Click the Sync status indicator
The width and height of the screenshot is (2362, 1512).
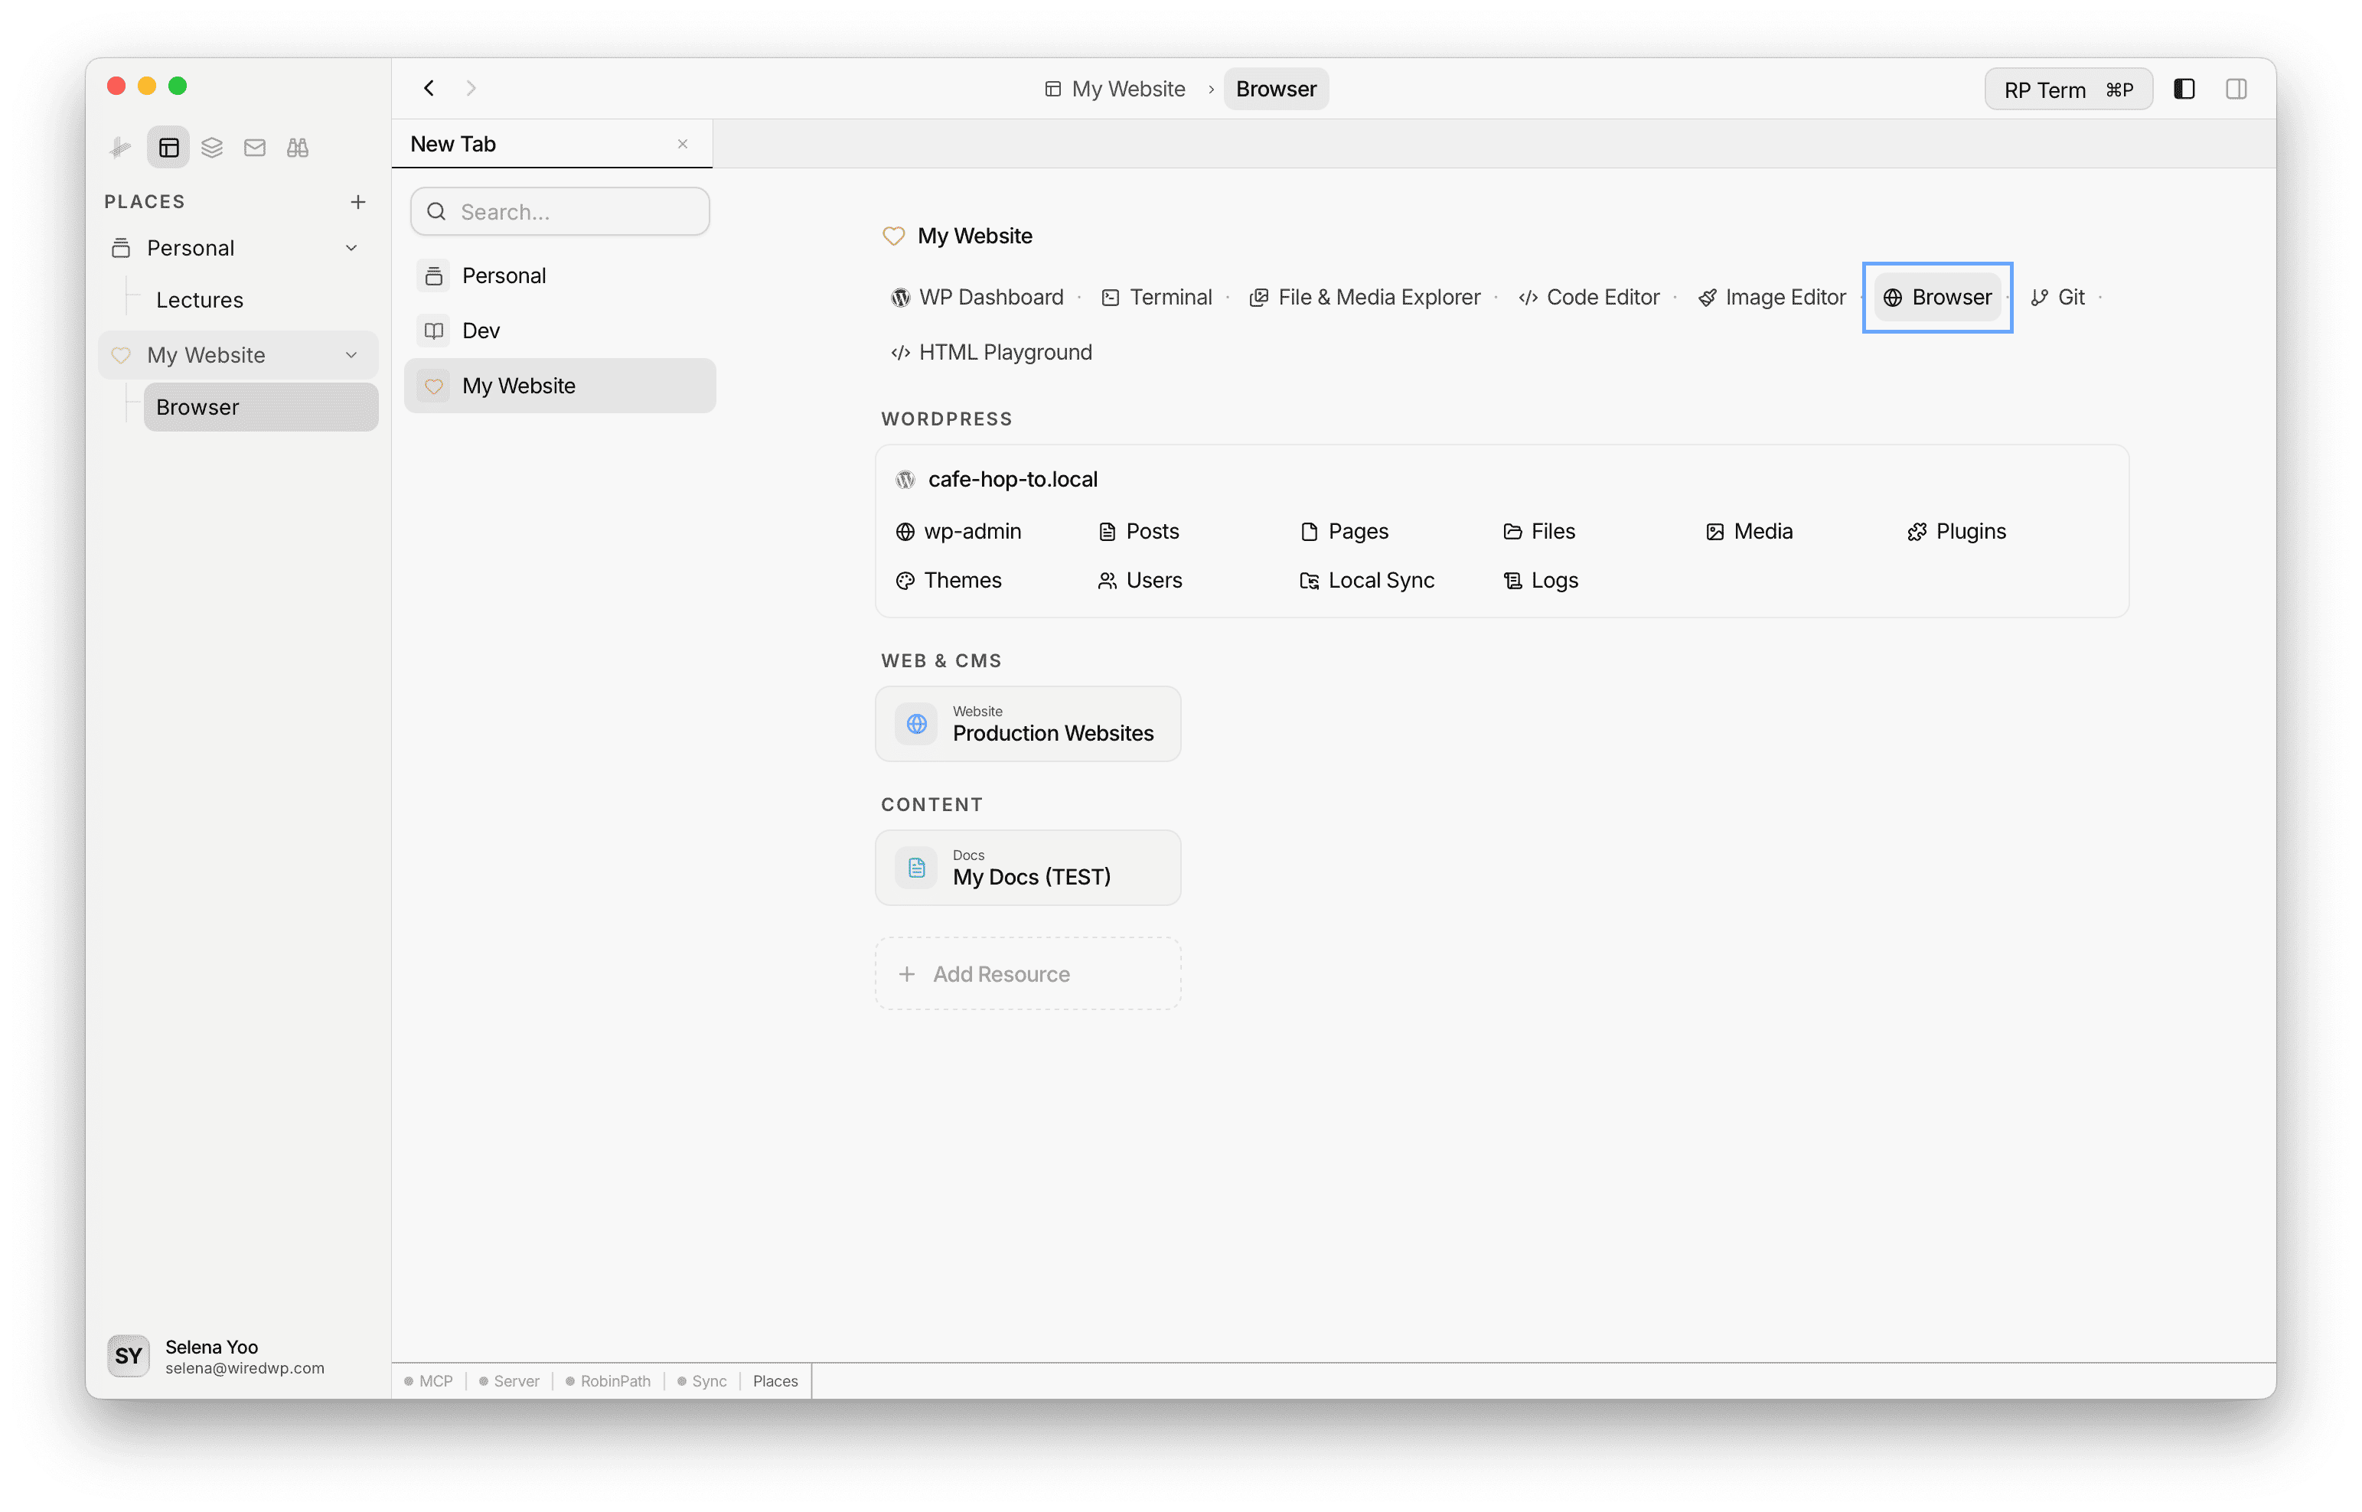pos(702,1380)
